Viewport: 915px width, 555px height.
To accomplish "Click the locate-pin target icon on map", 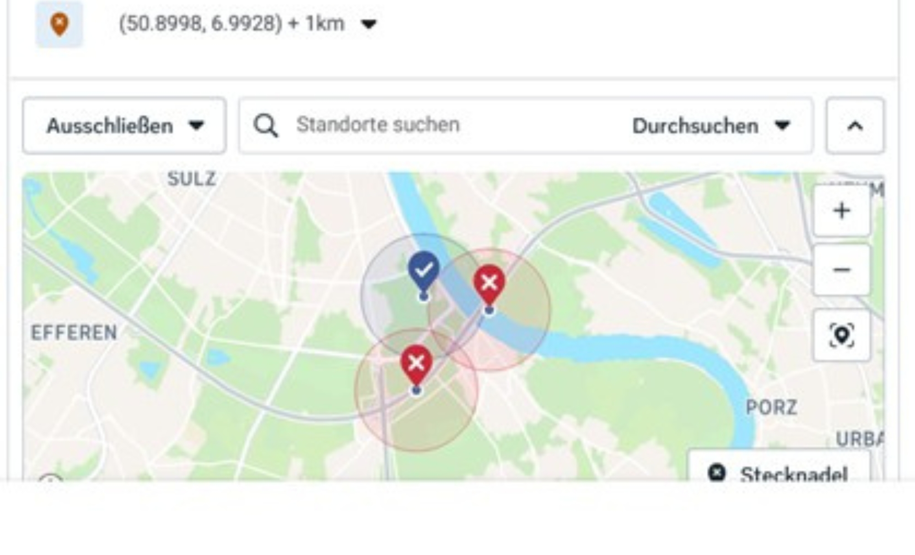I will tap(841, 336).
